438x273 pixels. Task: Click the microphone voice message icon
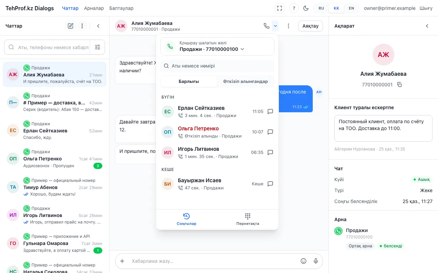tap(316, 261)
